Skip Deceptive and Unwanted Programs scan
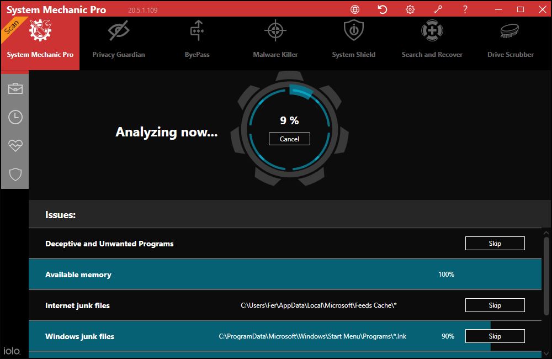 495,244
